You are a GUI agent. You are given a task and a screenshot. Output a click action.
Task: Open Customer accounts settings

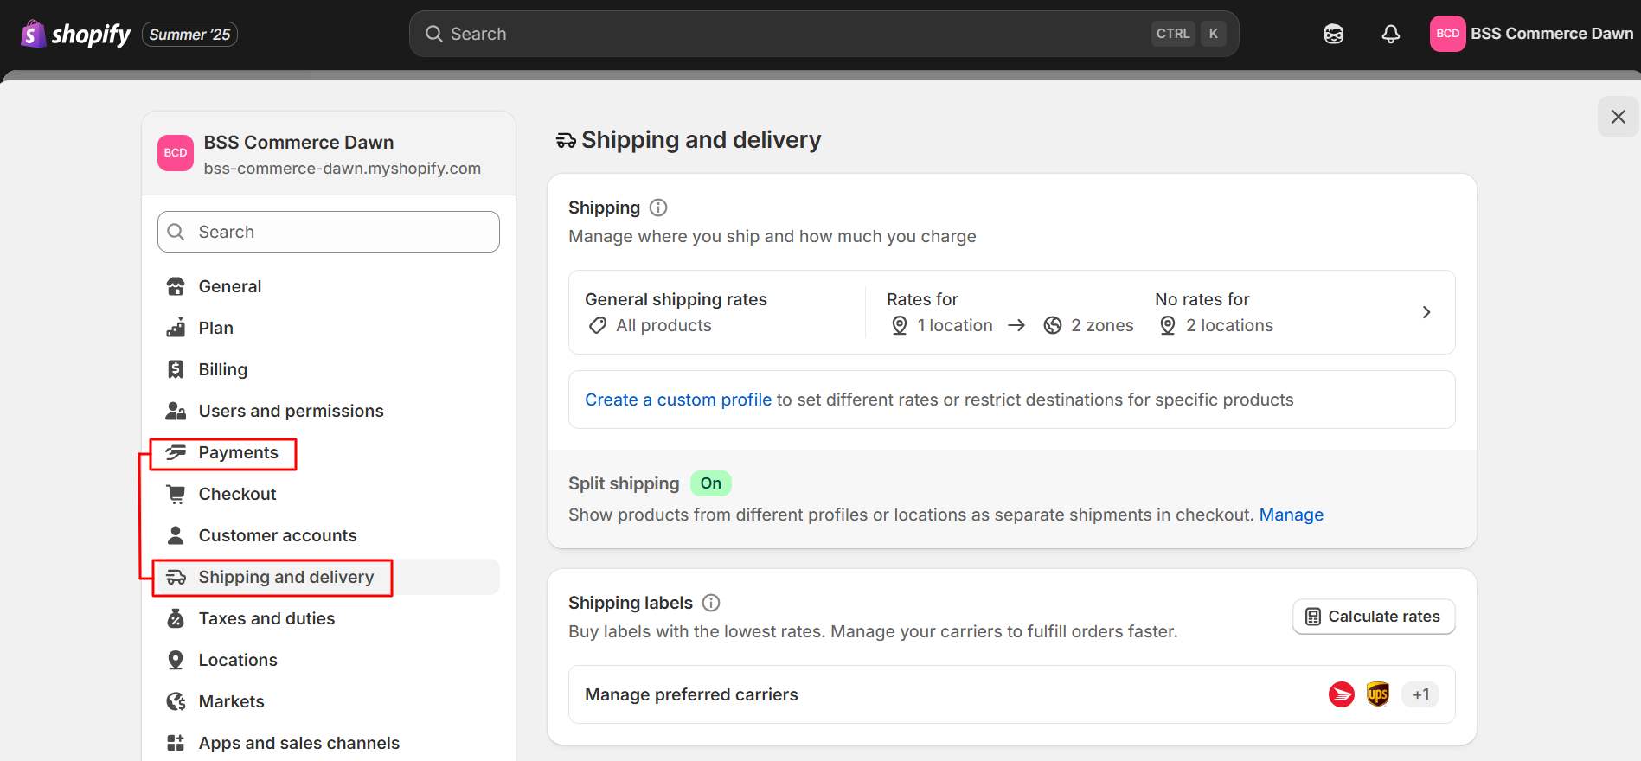point(329,535)
